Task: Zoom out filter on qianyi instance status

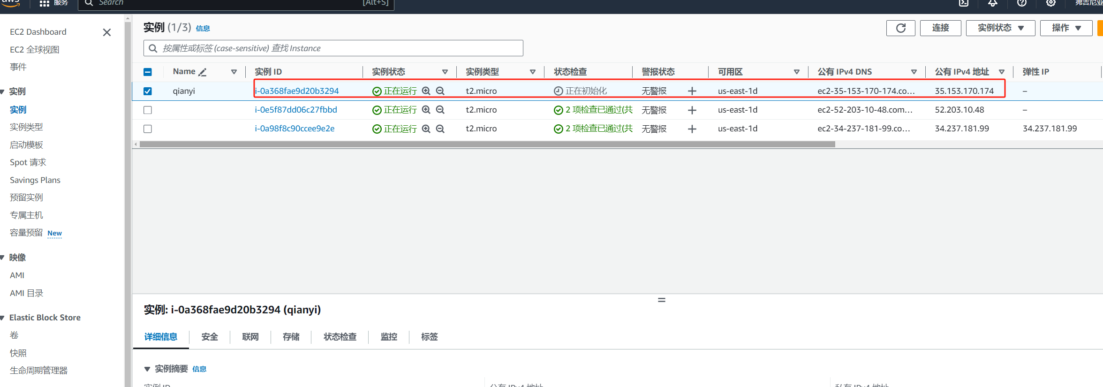Action: [440, 91]
